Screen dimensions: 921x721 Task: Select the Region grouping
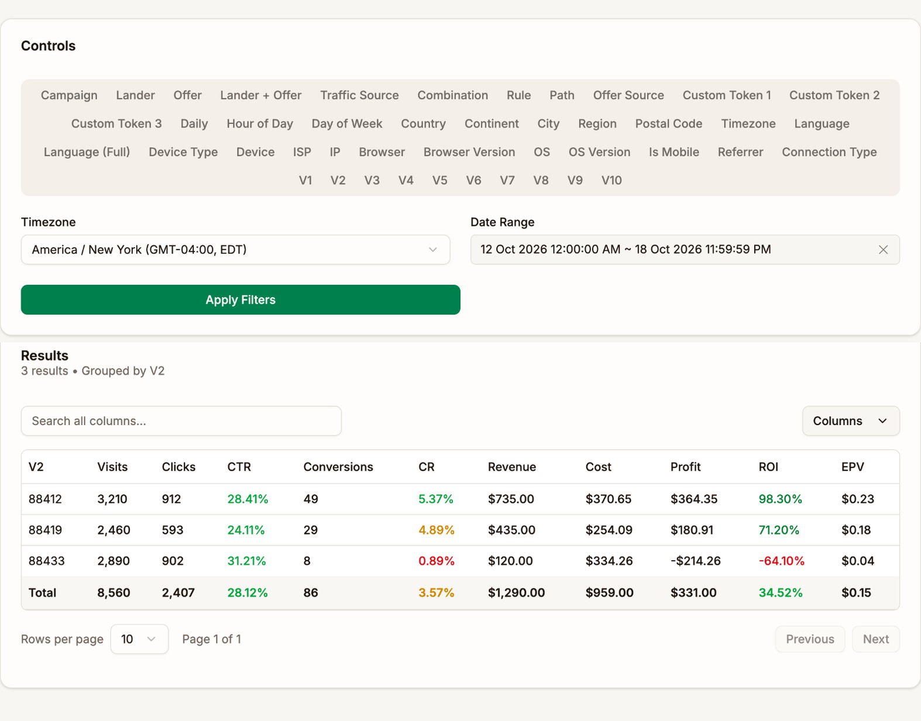tap(597, 124)
